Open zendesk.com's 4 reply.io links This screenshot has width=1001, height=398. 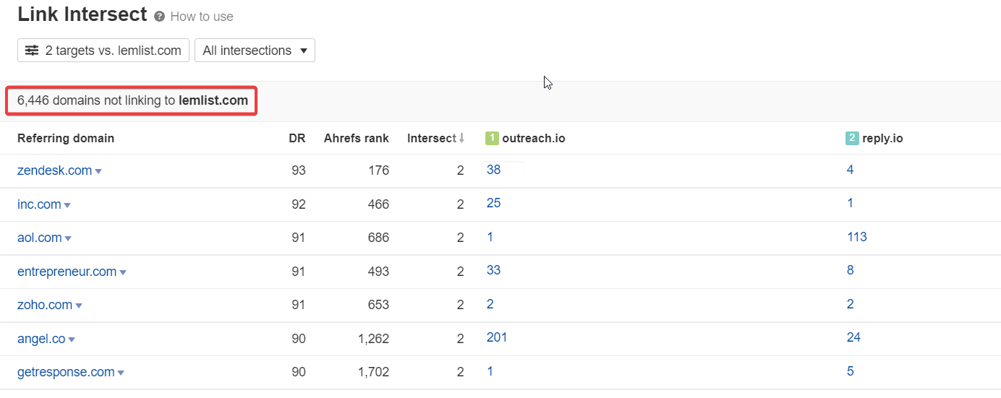click(x=851, y=170)
